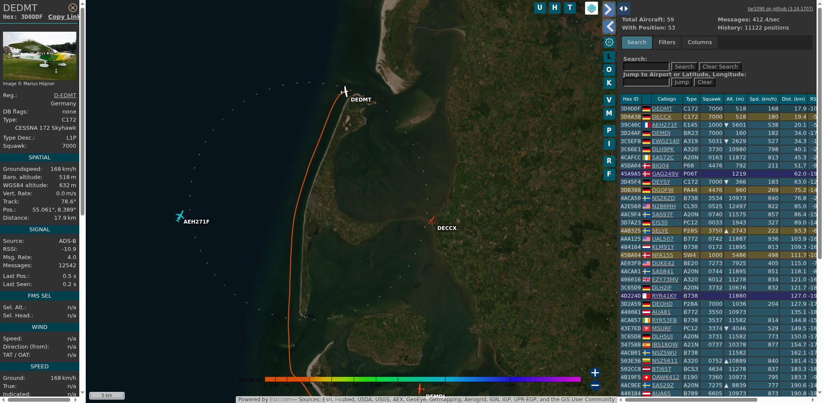Select the DEMDJ aircraft icon on map

click(420, 389)
